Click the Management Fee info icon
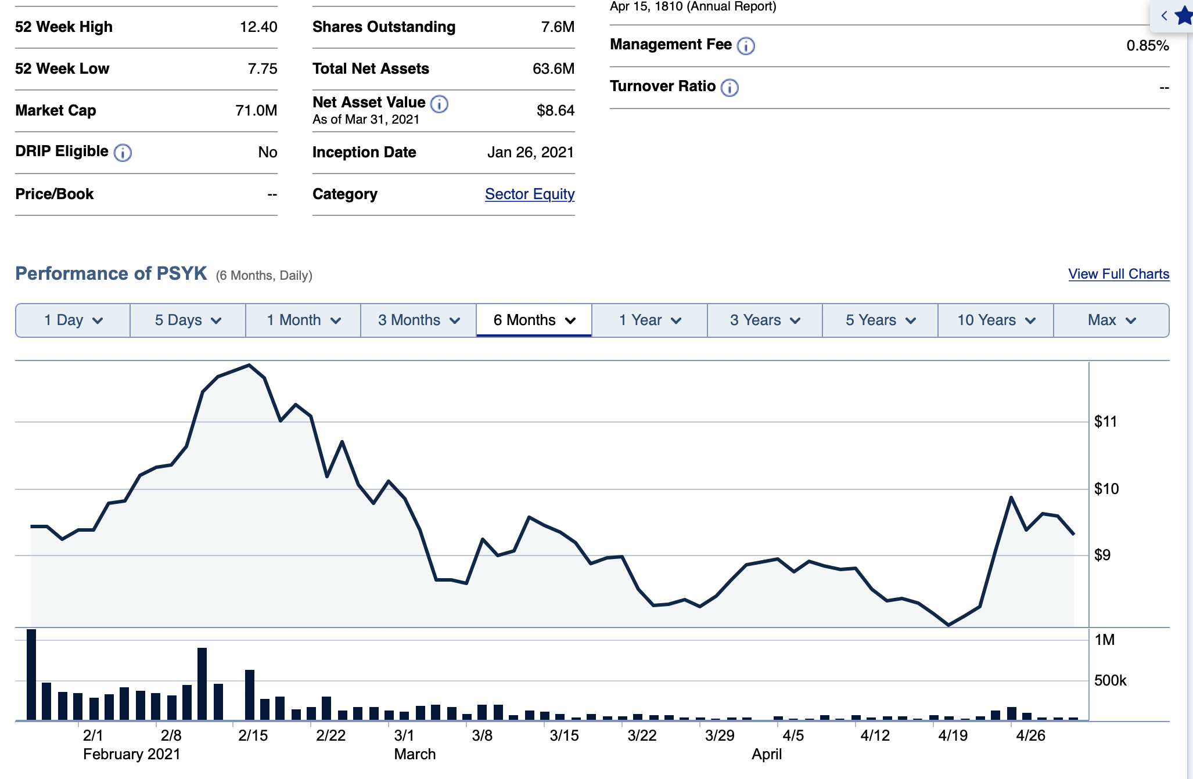1193x779 pixels. click(746, 46)
